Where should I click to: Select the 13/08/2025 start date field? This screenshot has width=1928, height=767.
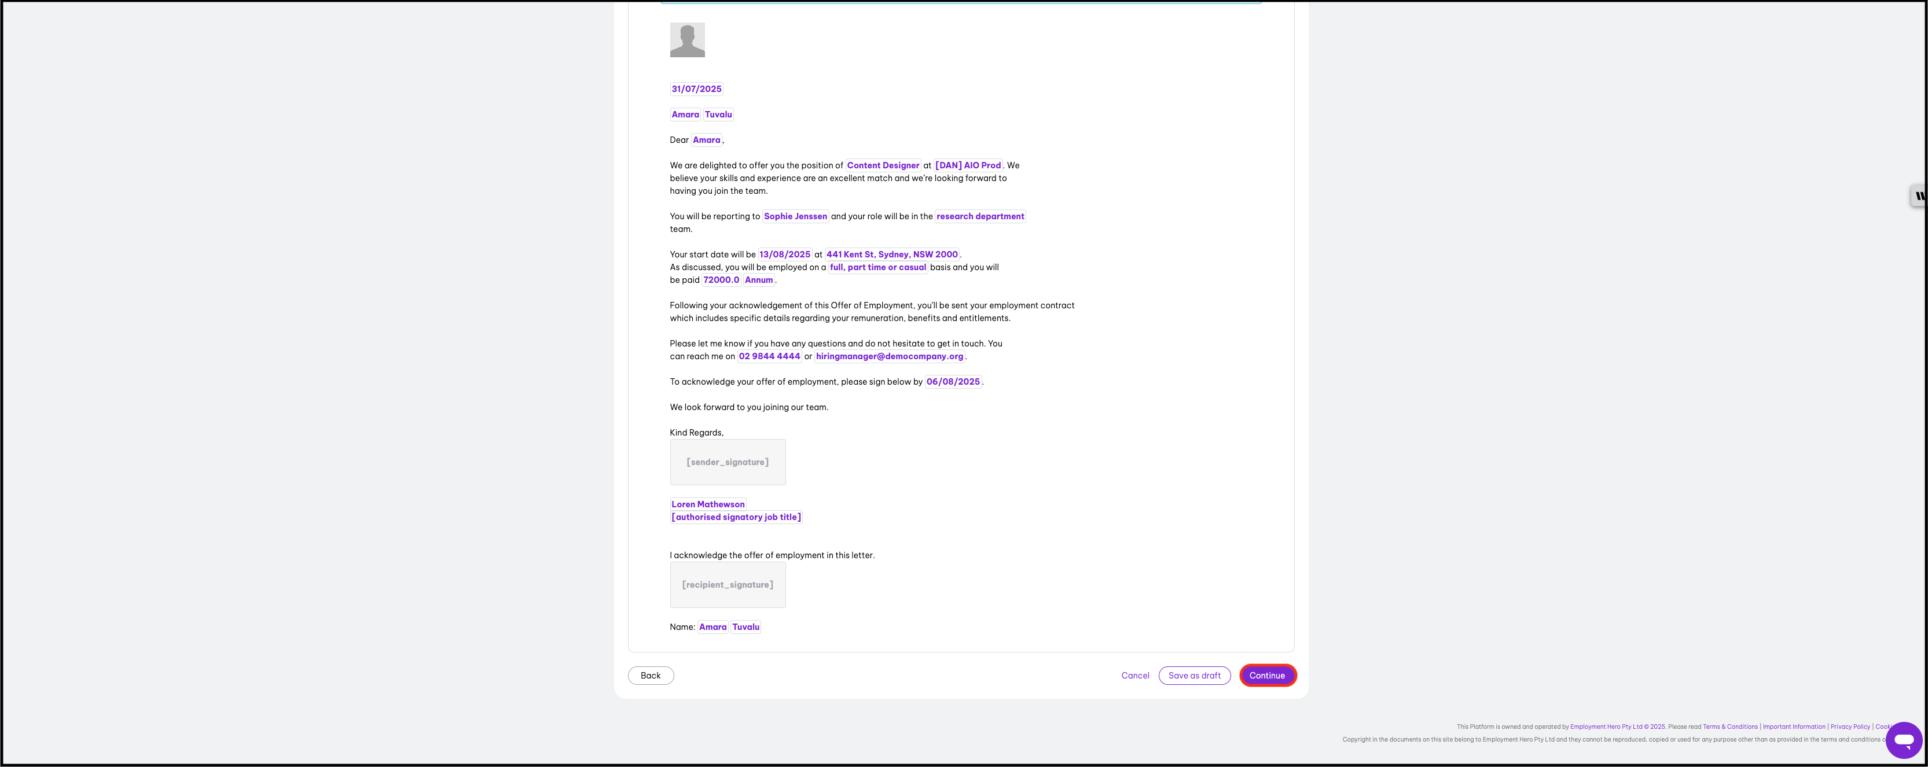[784, 255]
